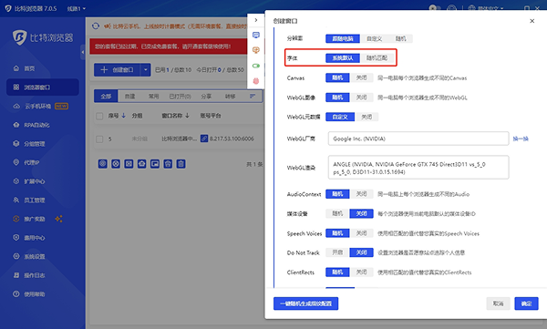Set ClientRects to 关闭
Image resolution: width=547 pixels, height=329 pixels.
(361, 272)
